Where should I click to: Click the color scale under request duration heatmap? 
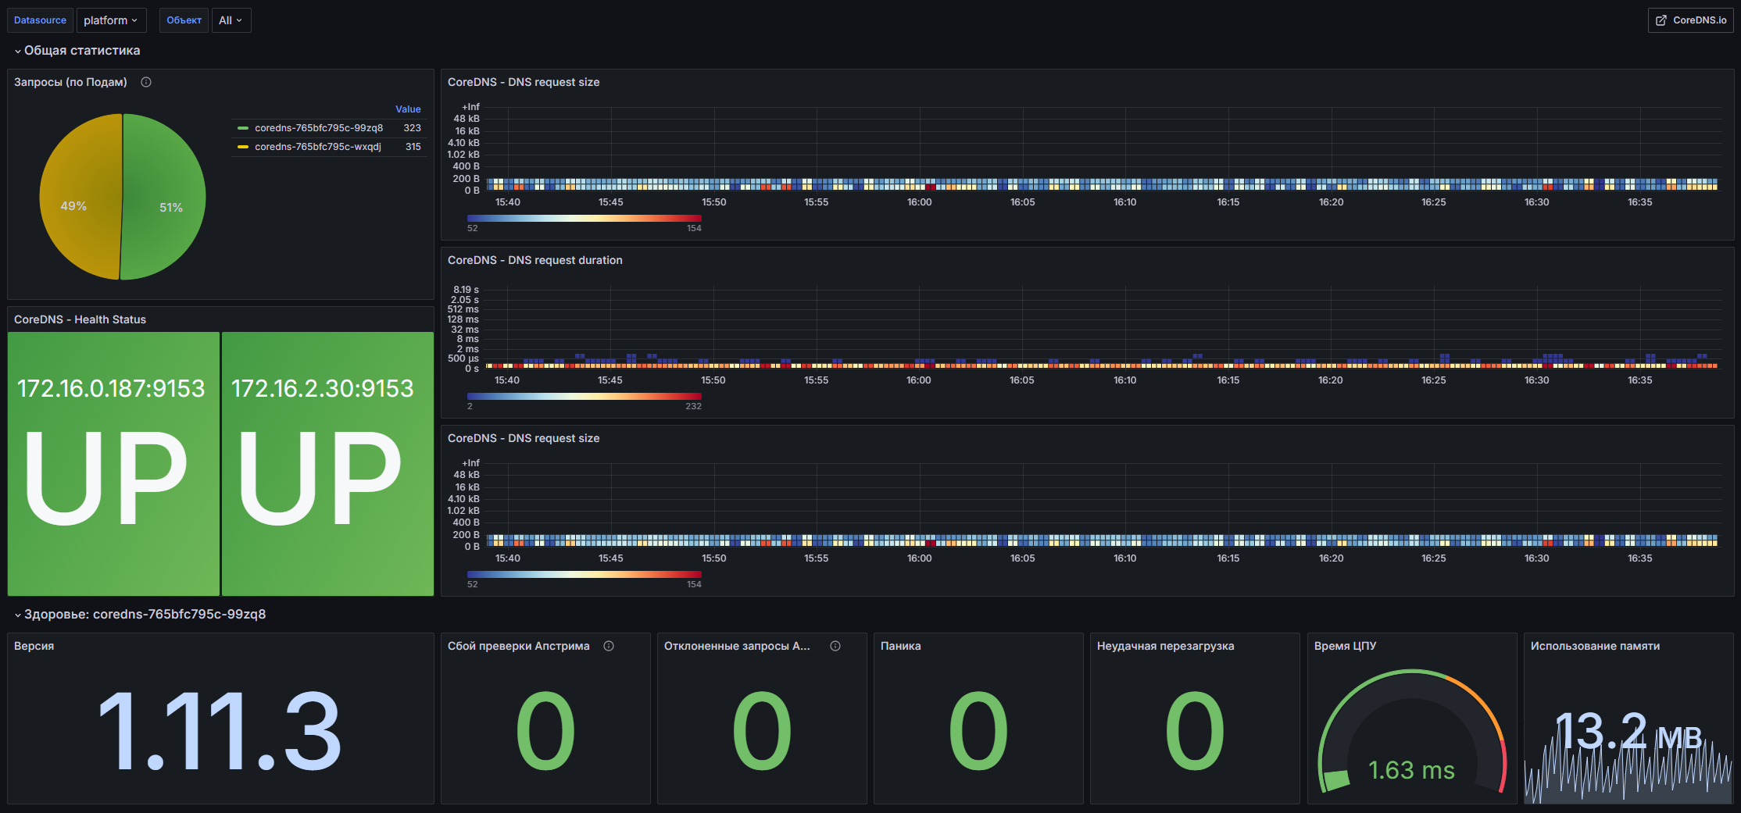click(x=584, y=396)
